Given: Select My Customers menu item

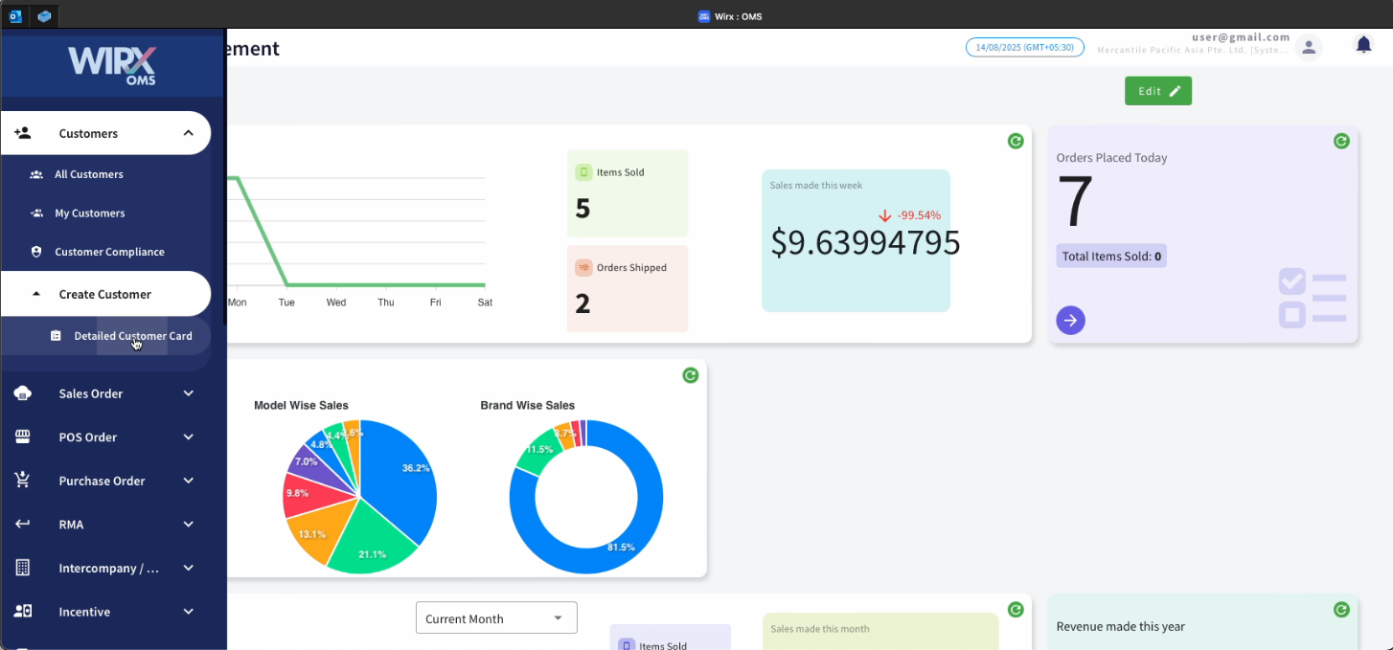Looking at the screenshot, I should [x=90, y=213].
